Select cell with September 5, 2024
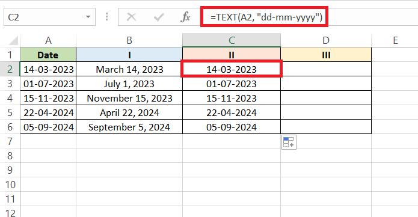The height and width of the screenshot is (217, 418). (129, 127)
